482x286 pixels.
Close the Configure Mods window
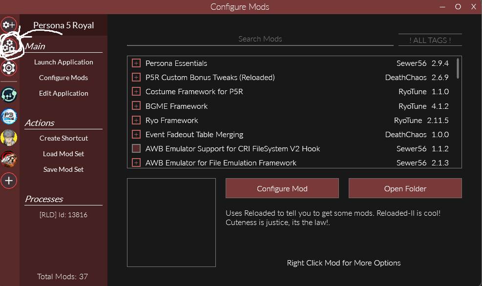[x=474, y=7]
